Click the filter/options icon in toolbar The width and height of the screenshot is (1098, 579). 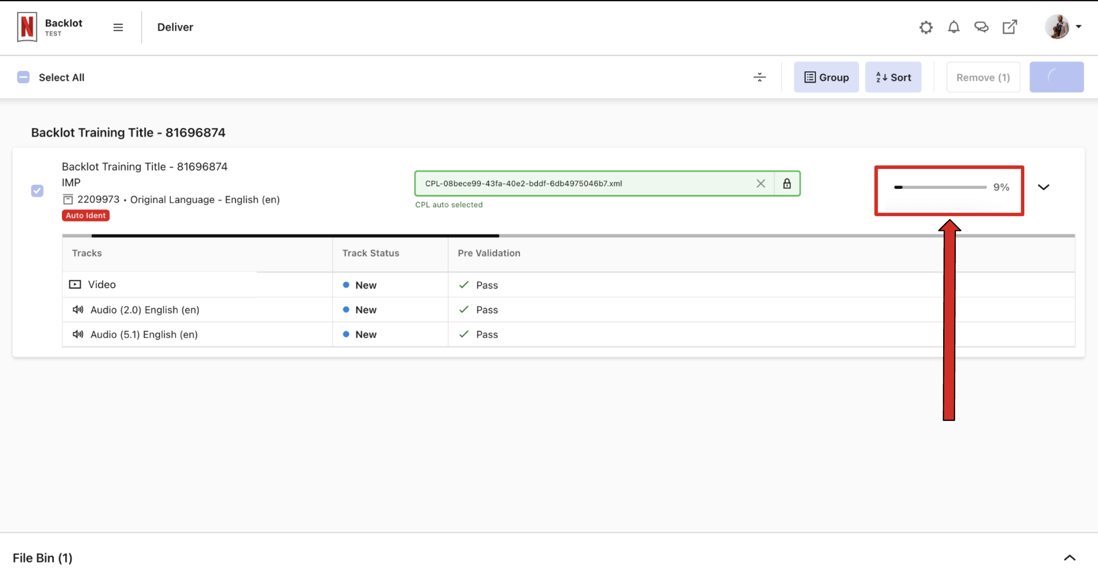[x=760, y=77]
